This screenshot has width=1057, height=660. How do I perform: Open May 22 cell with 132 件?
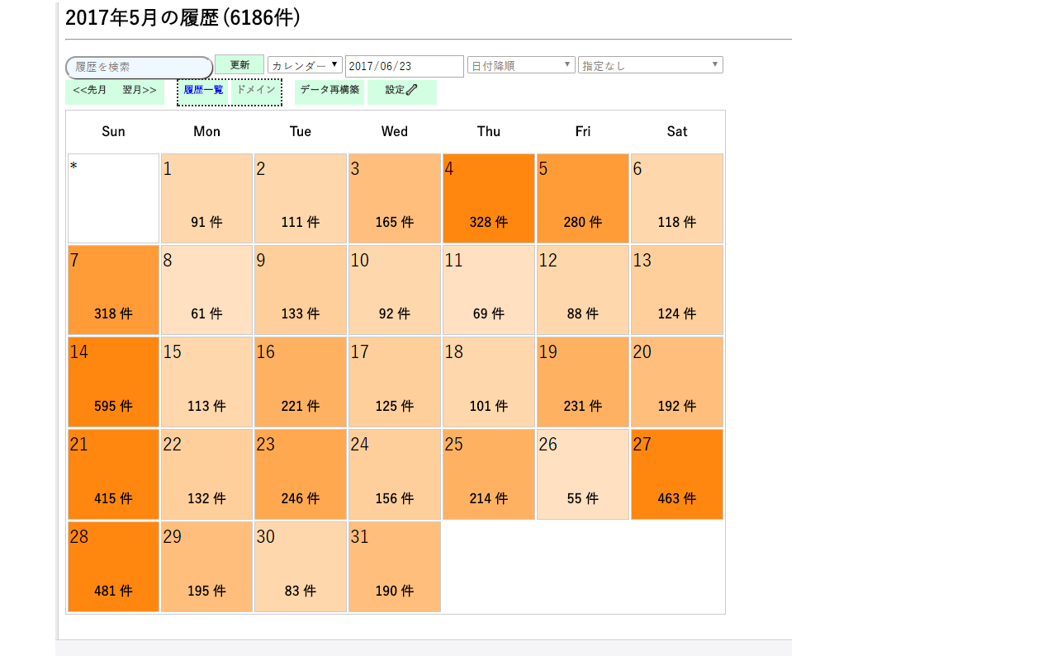[x=206, y=474]
